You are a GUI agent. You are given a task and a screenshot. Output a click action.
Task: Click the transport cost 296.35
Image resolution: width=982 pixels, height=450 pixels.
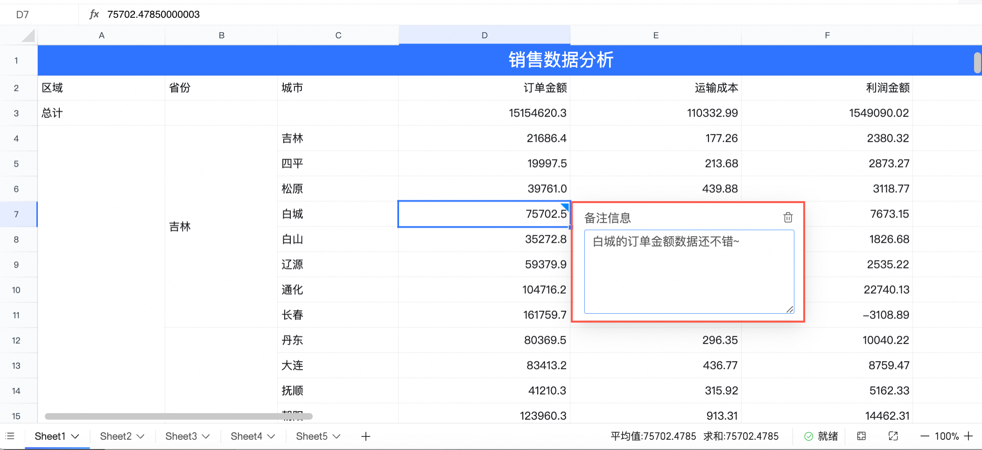tap(656, 340)
